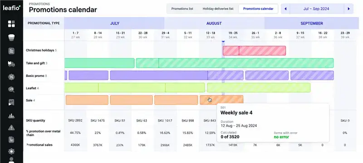Open the warning triangle alerts icon
363x163 pixels.
click(x=11, y=127)
